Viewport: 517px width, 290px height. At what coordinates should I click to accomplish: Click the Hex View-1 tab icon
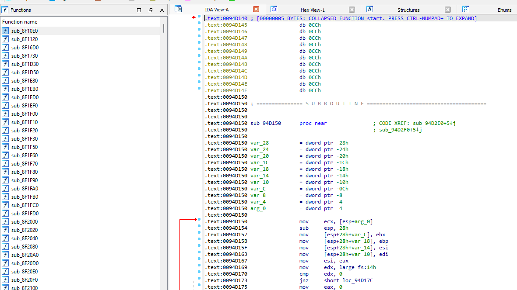(274, 9)
